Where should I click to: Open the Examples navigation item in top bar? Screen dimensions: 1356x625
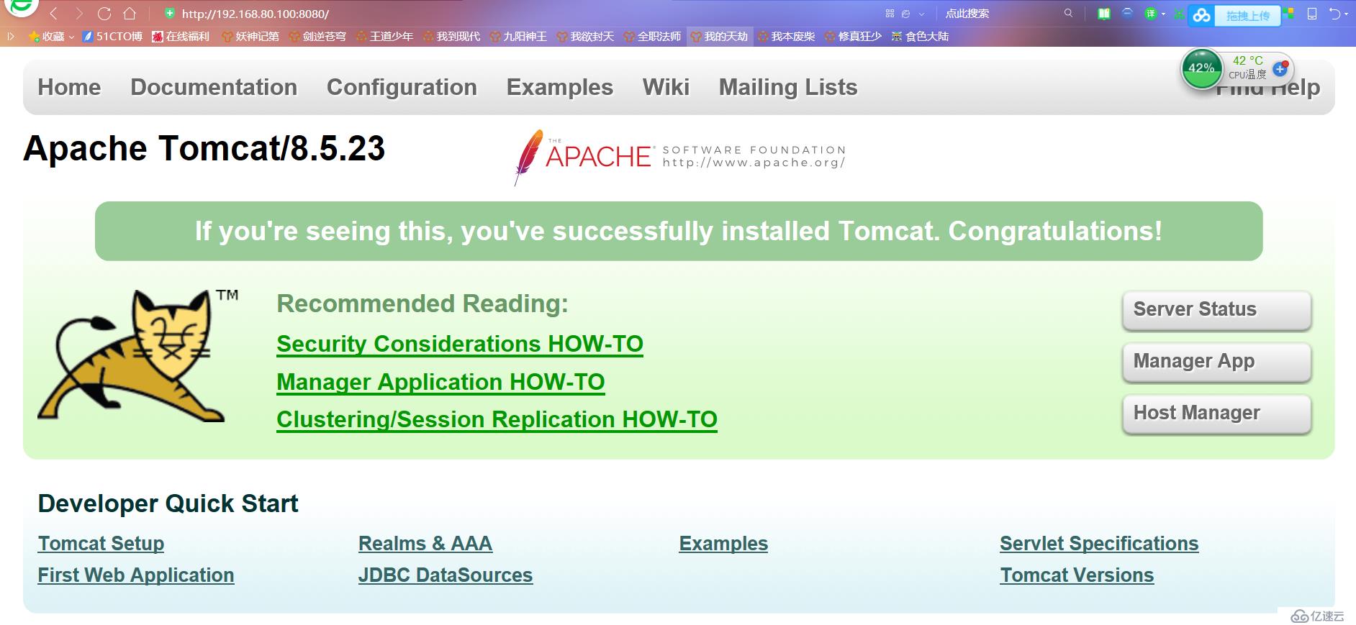[560, 87]
